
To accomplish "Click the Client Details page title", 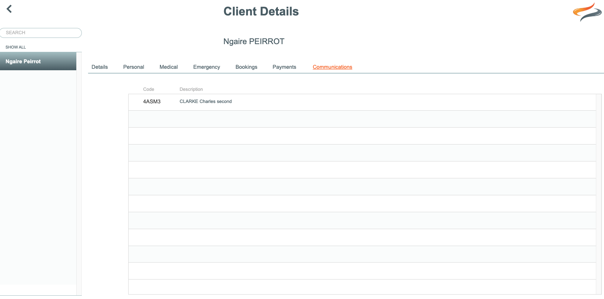I will 261,11.
